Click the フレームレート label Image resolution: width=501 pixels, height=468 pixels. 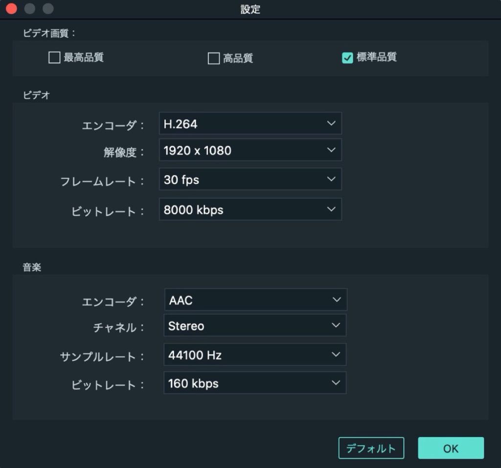click(102, 181)
